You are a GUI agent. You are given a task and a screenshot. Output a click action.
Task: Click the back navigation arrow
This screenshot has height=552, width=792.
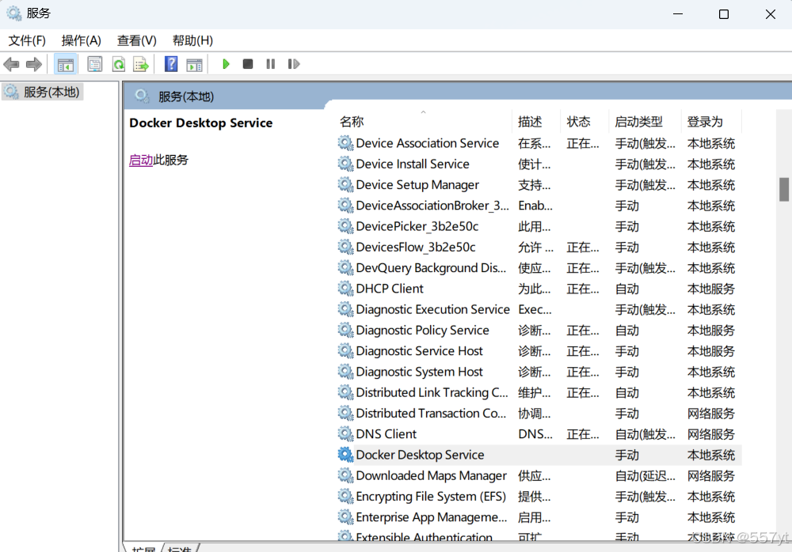(11, 64)
